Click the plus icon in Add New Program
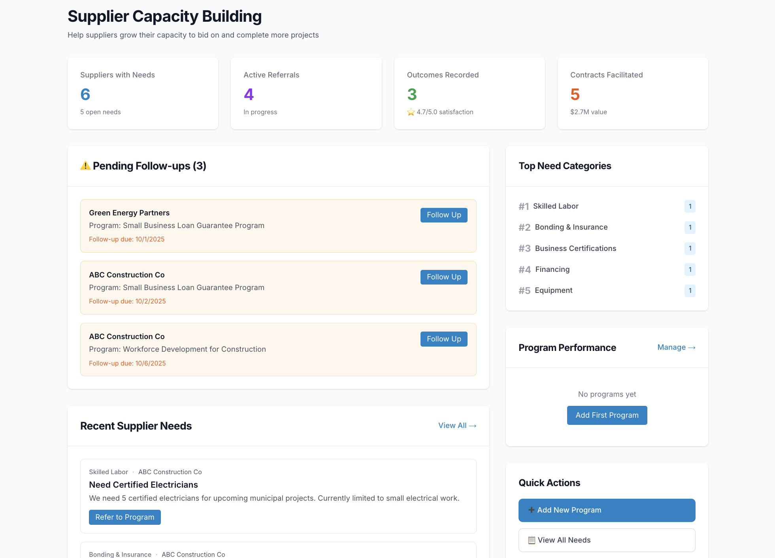This screenshot has height=558, width=775. pyautogui.click(x=532, y=510)
